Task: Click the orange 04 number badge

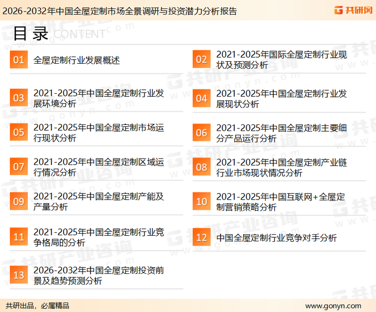Action: 202,98
